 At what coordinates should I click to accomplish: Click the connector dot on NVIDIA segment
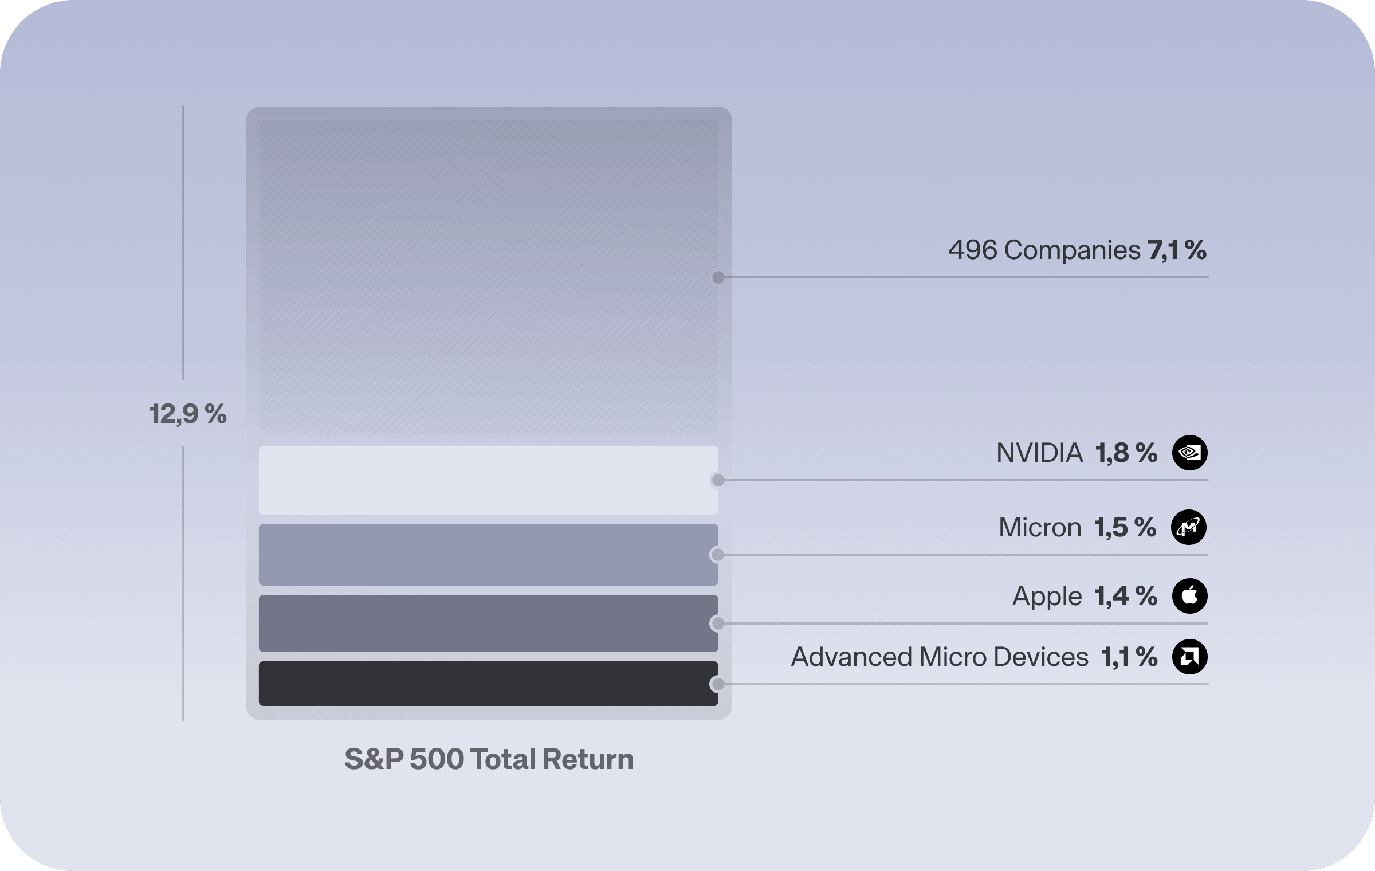pos(718,480)
